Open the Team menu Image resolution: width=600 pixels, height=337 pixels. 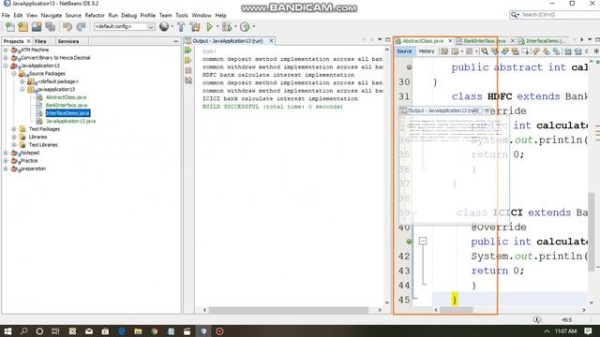(x=165, y=15)
